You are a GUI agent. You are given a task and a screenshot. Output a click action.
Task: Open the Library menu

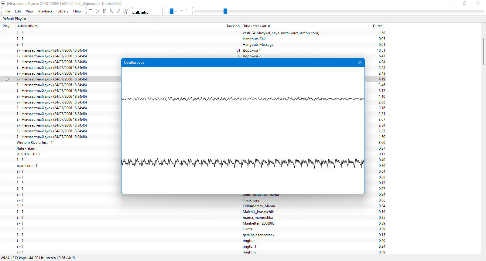pos(63,11)
